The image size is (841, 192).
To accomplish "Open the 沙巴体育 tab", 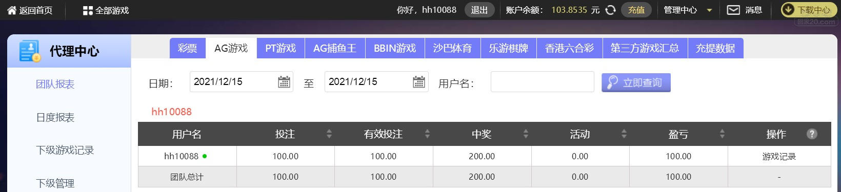I will [452, 48].
